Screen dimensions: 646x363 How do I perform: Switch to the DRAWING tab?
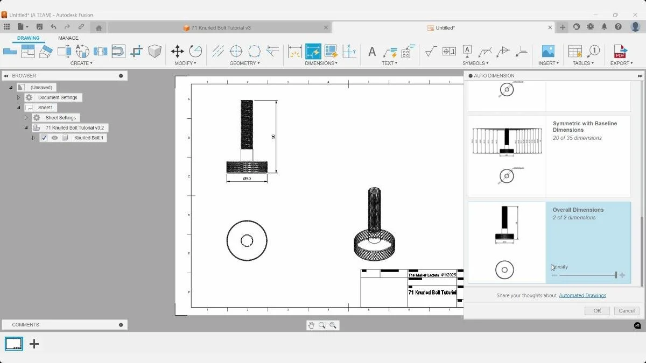[x=28, y=38]
